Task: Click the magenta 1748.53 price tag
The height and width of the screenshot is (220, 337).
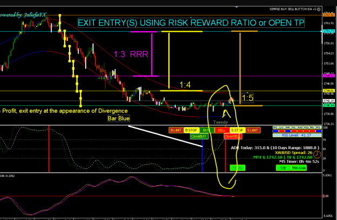Action: coord(329,76)
